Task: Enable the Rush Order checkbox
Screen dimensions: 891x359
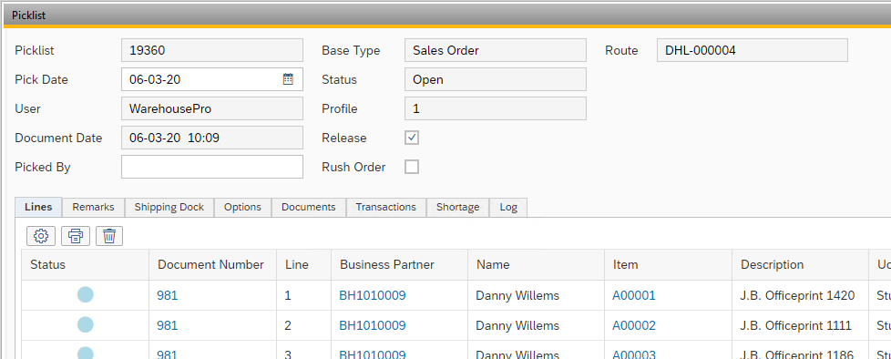Action: point(412,167)
